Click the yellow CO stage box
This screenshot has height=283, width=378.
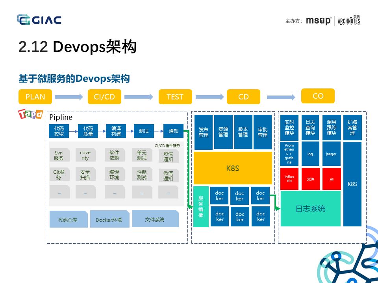pos(318,96)
